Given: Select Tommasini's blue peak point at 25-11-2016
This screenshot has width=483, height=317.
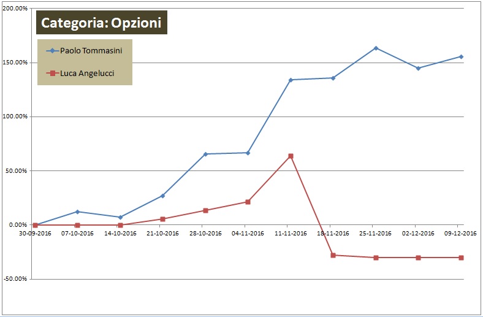Looking at the screenshot, I should pyautogui.click(x=376, y=48).
